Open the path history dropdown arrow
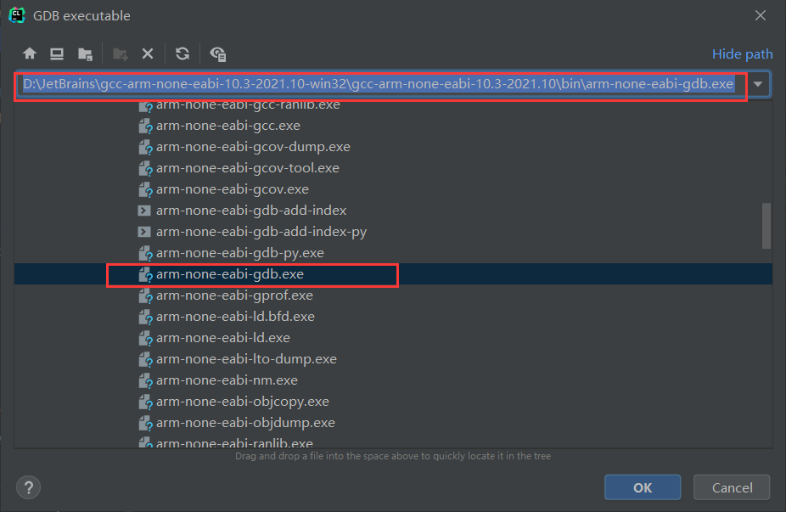786x512 pixels. (758, 84)
